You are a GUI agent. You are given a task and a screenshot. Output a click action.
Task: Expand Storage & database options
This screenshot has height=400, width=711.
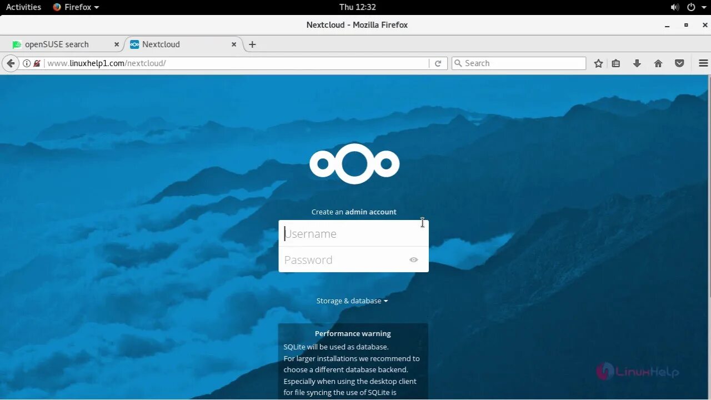click(x=352, y=301)
